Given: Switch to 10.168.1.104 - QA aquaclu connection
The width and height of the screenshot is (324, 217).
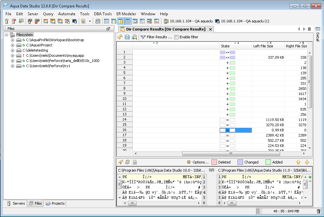Looking at the screenshot, I should (x=188, y=21).
